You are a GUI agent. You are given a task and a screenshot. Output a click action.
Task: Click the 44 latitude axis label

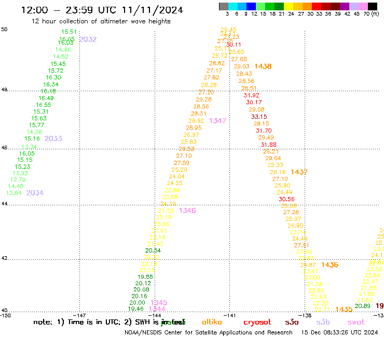(x=4, y=204)
